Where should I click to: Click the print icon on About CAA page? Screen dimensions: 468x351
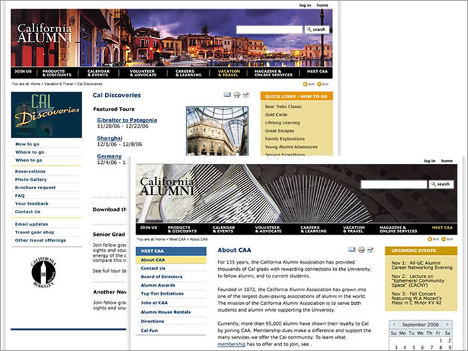pos(362,249)
